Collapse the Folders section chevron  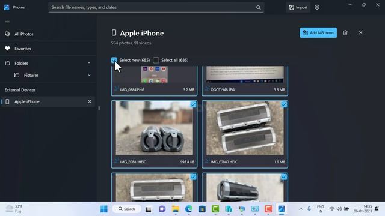[x=89, y=63]
